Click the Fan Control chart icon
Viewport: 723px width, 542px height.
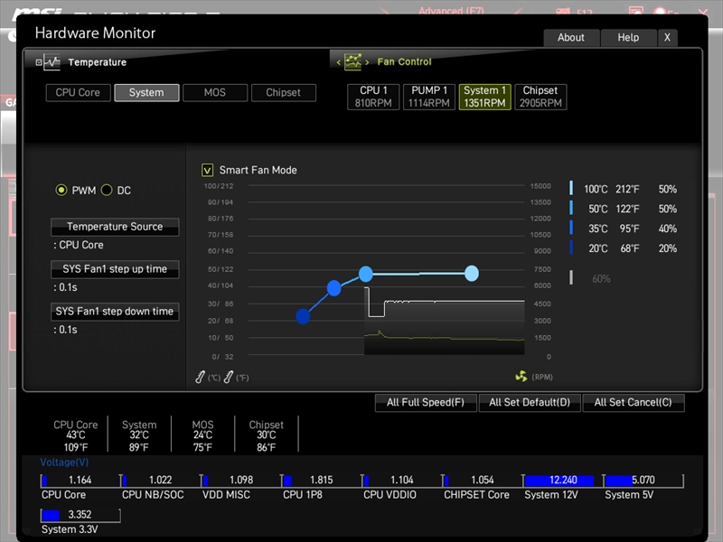[x=352, y=61]
